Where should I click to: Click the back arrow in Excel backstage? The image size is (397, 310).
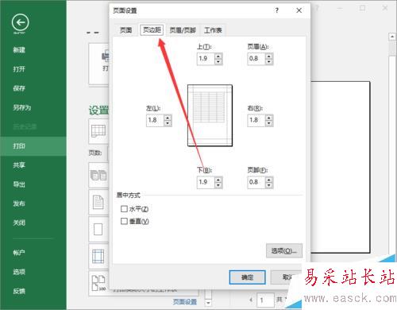21,22
